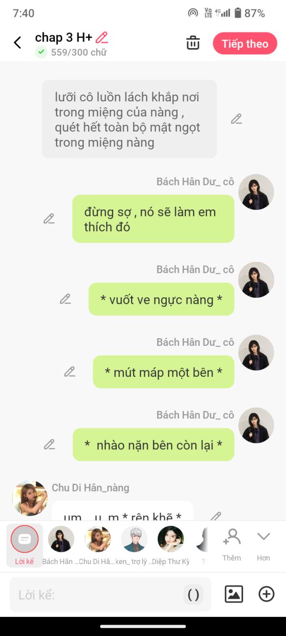Switch speaker to Chu Di Hân character
Image resolution: width=286 pixels, height=636 pixels.
pos(98,545)
